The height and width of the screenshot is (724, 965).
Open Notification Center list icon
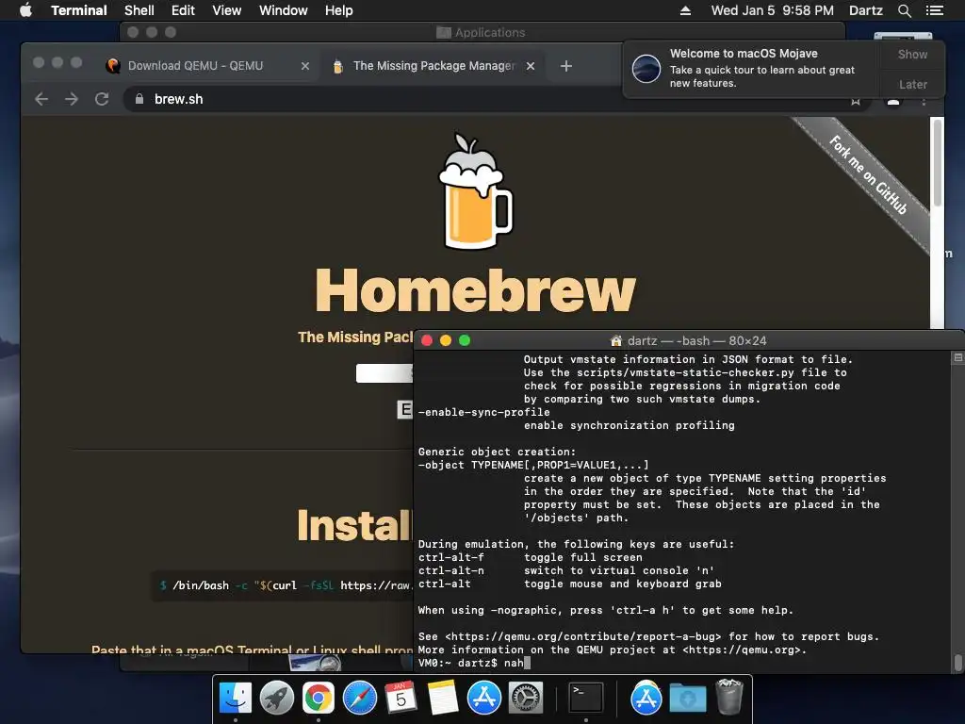click(x=935, y=10)
